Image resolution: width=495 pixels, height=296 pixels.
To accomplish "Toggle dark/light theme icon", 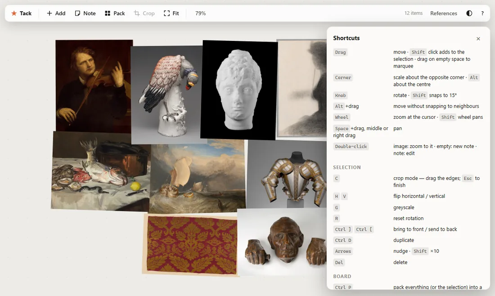I will tap(469, 13).
